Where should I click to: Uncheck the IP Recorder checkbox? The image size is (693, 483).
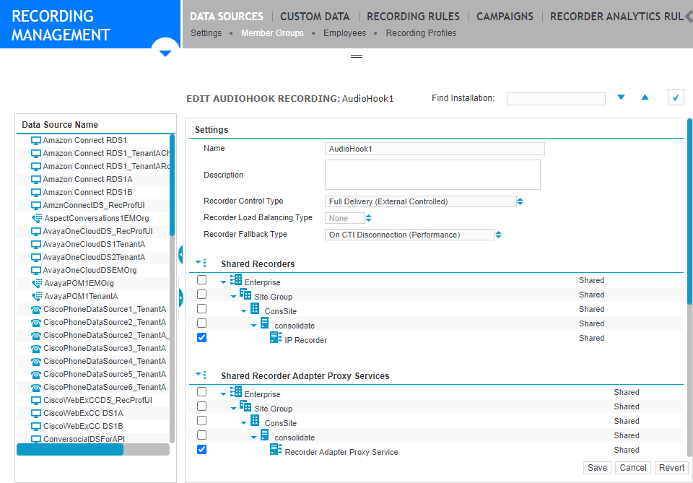point(201,337)
